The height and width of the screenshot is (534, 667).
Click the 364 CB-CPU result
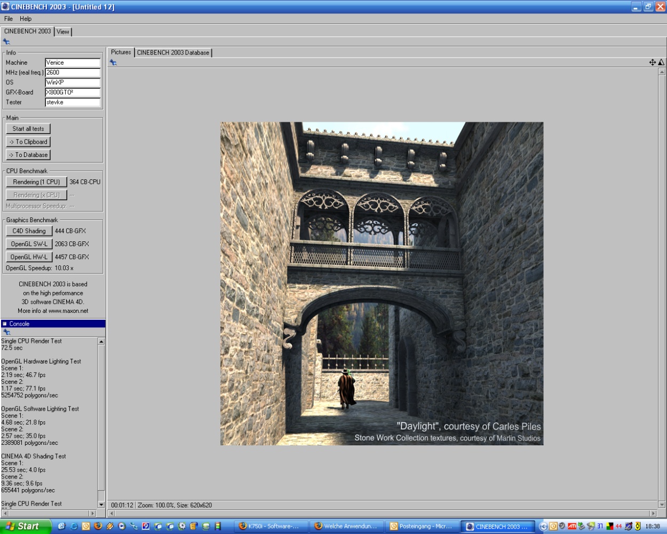[85, 182]
